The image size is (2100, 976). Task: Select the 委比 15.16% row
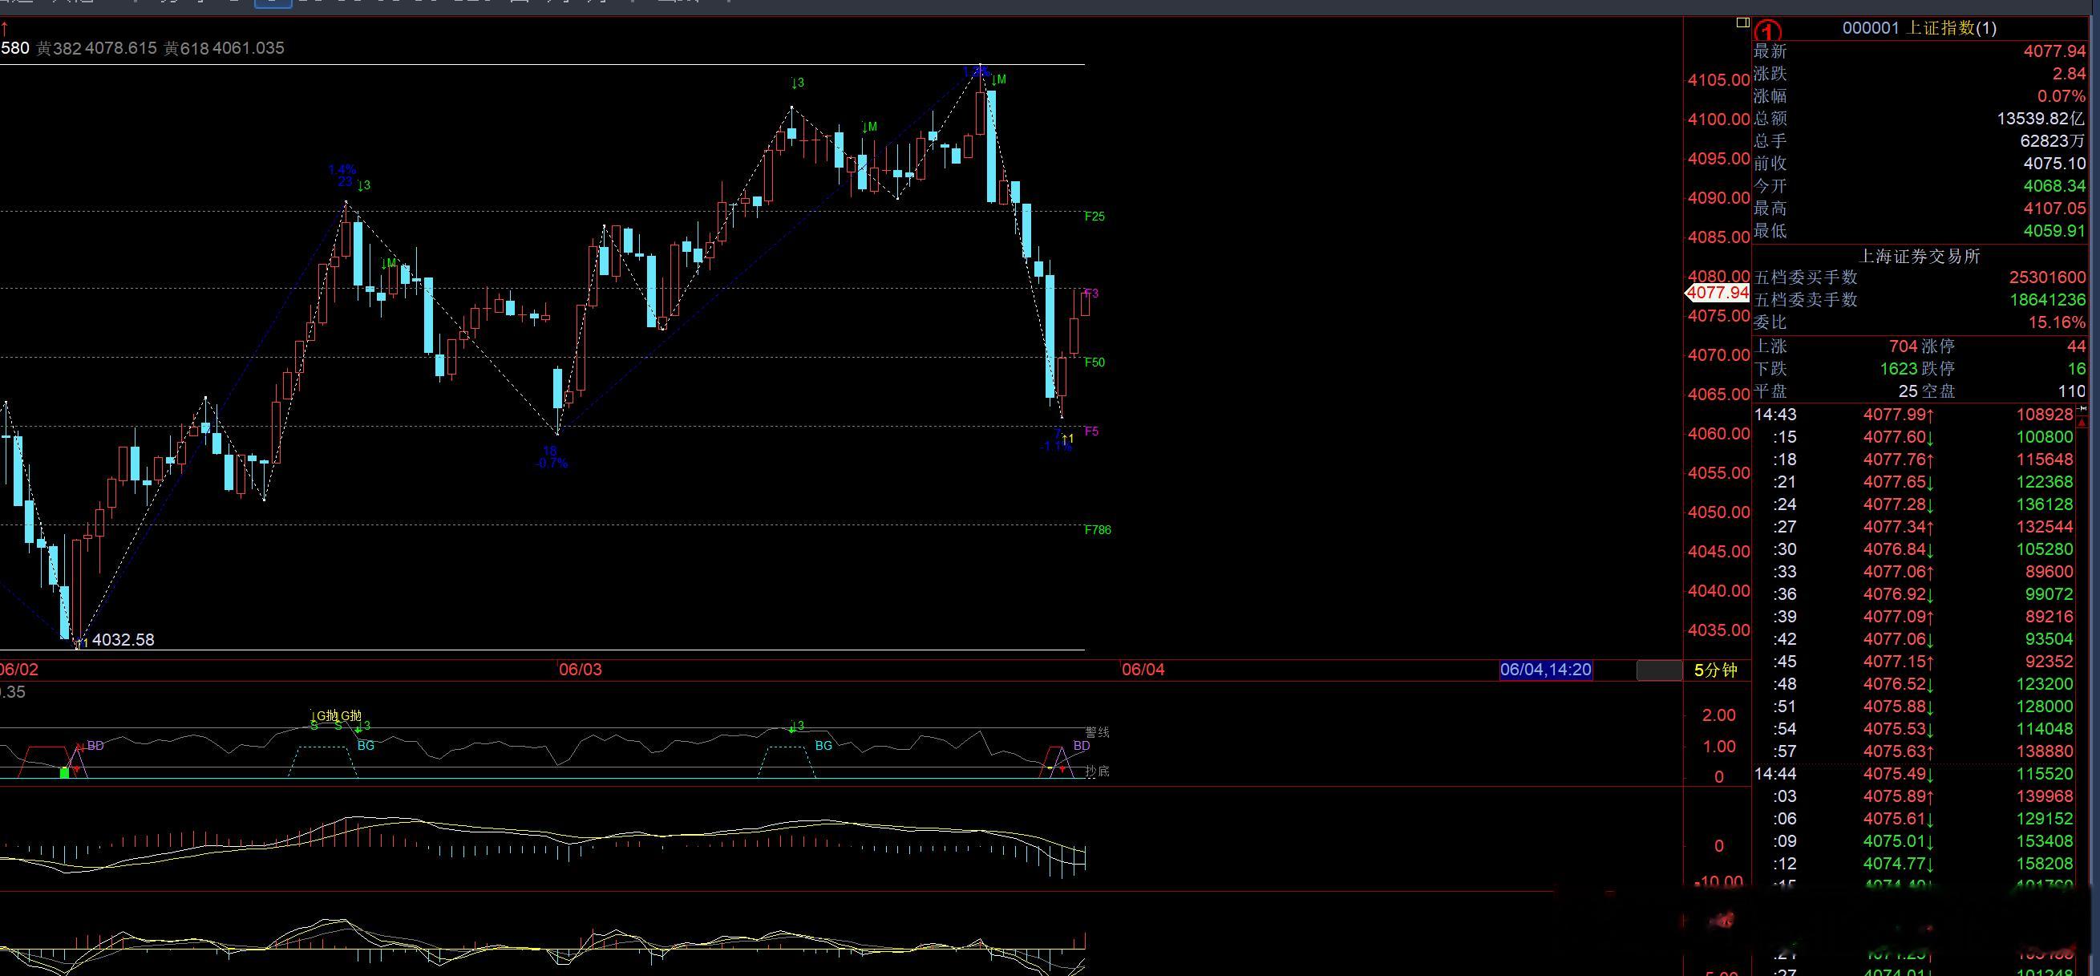click(x=1919, y=323)
